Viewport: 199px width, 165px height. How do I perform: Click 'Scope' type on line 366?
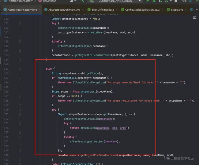(x=55, y=92)
